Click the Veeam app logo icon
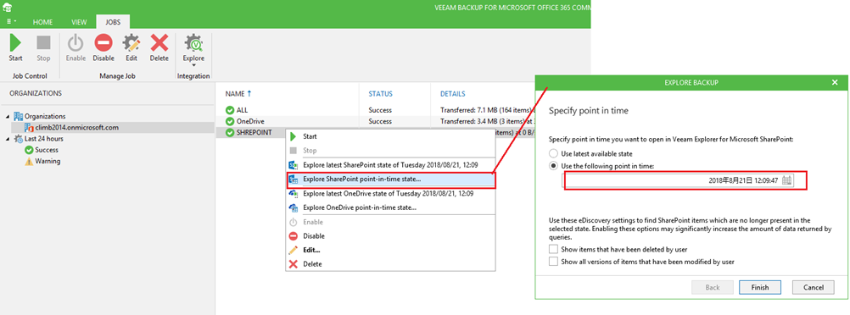This screenshot has height=315, width=850. pyautogui.click(x=8, y=7)
